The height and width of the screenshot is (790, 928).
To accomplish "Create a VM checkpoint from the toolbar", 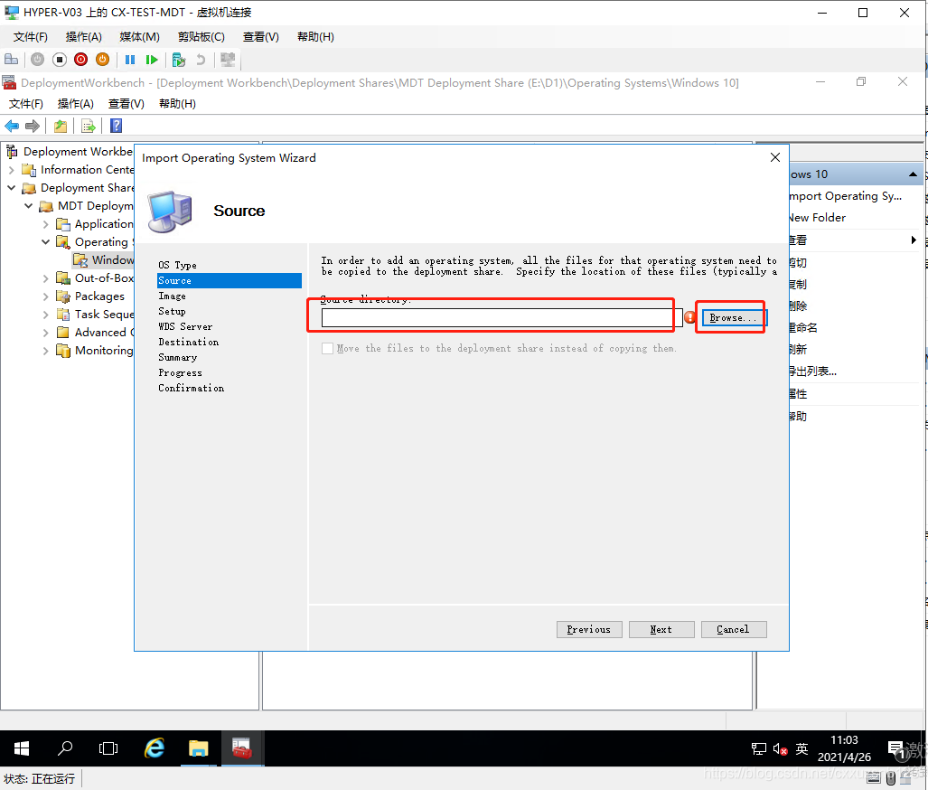I will pyautogui.click(x=178, y=60).
